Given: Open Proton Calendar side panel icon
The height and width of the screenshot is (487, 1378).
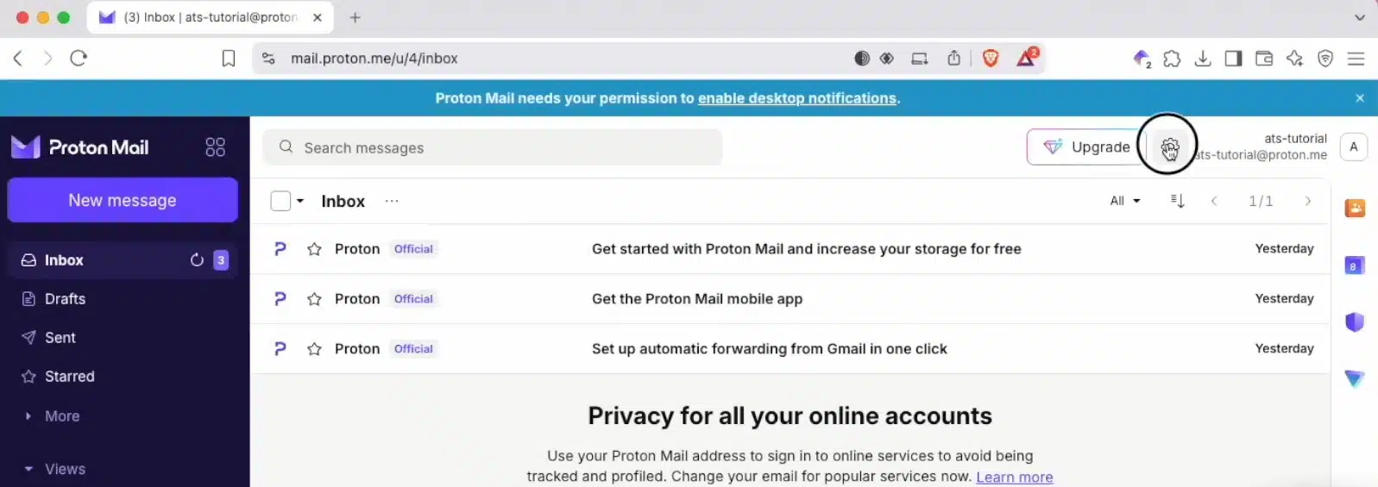Looking at the screenshot, I should tap(1355, 265).
